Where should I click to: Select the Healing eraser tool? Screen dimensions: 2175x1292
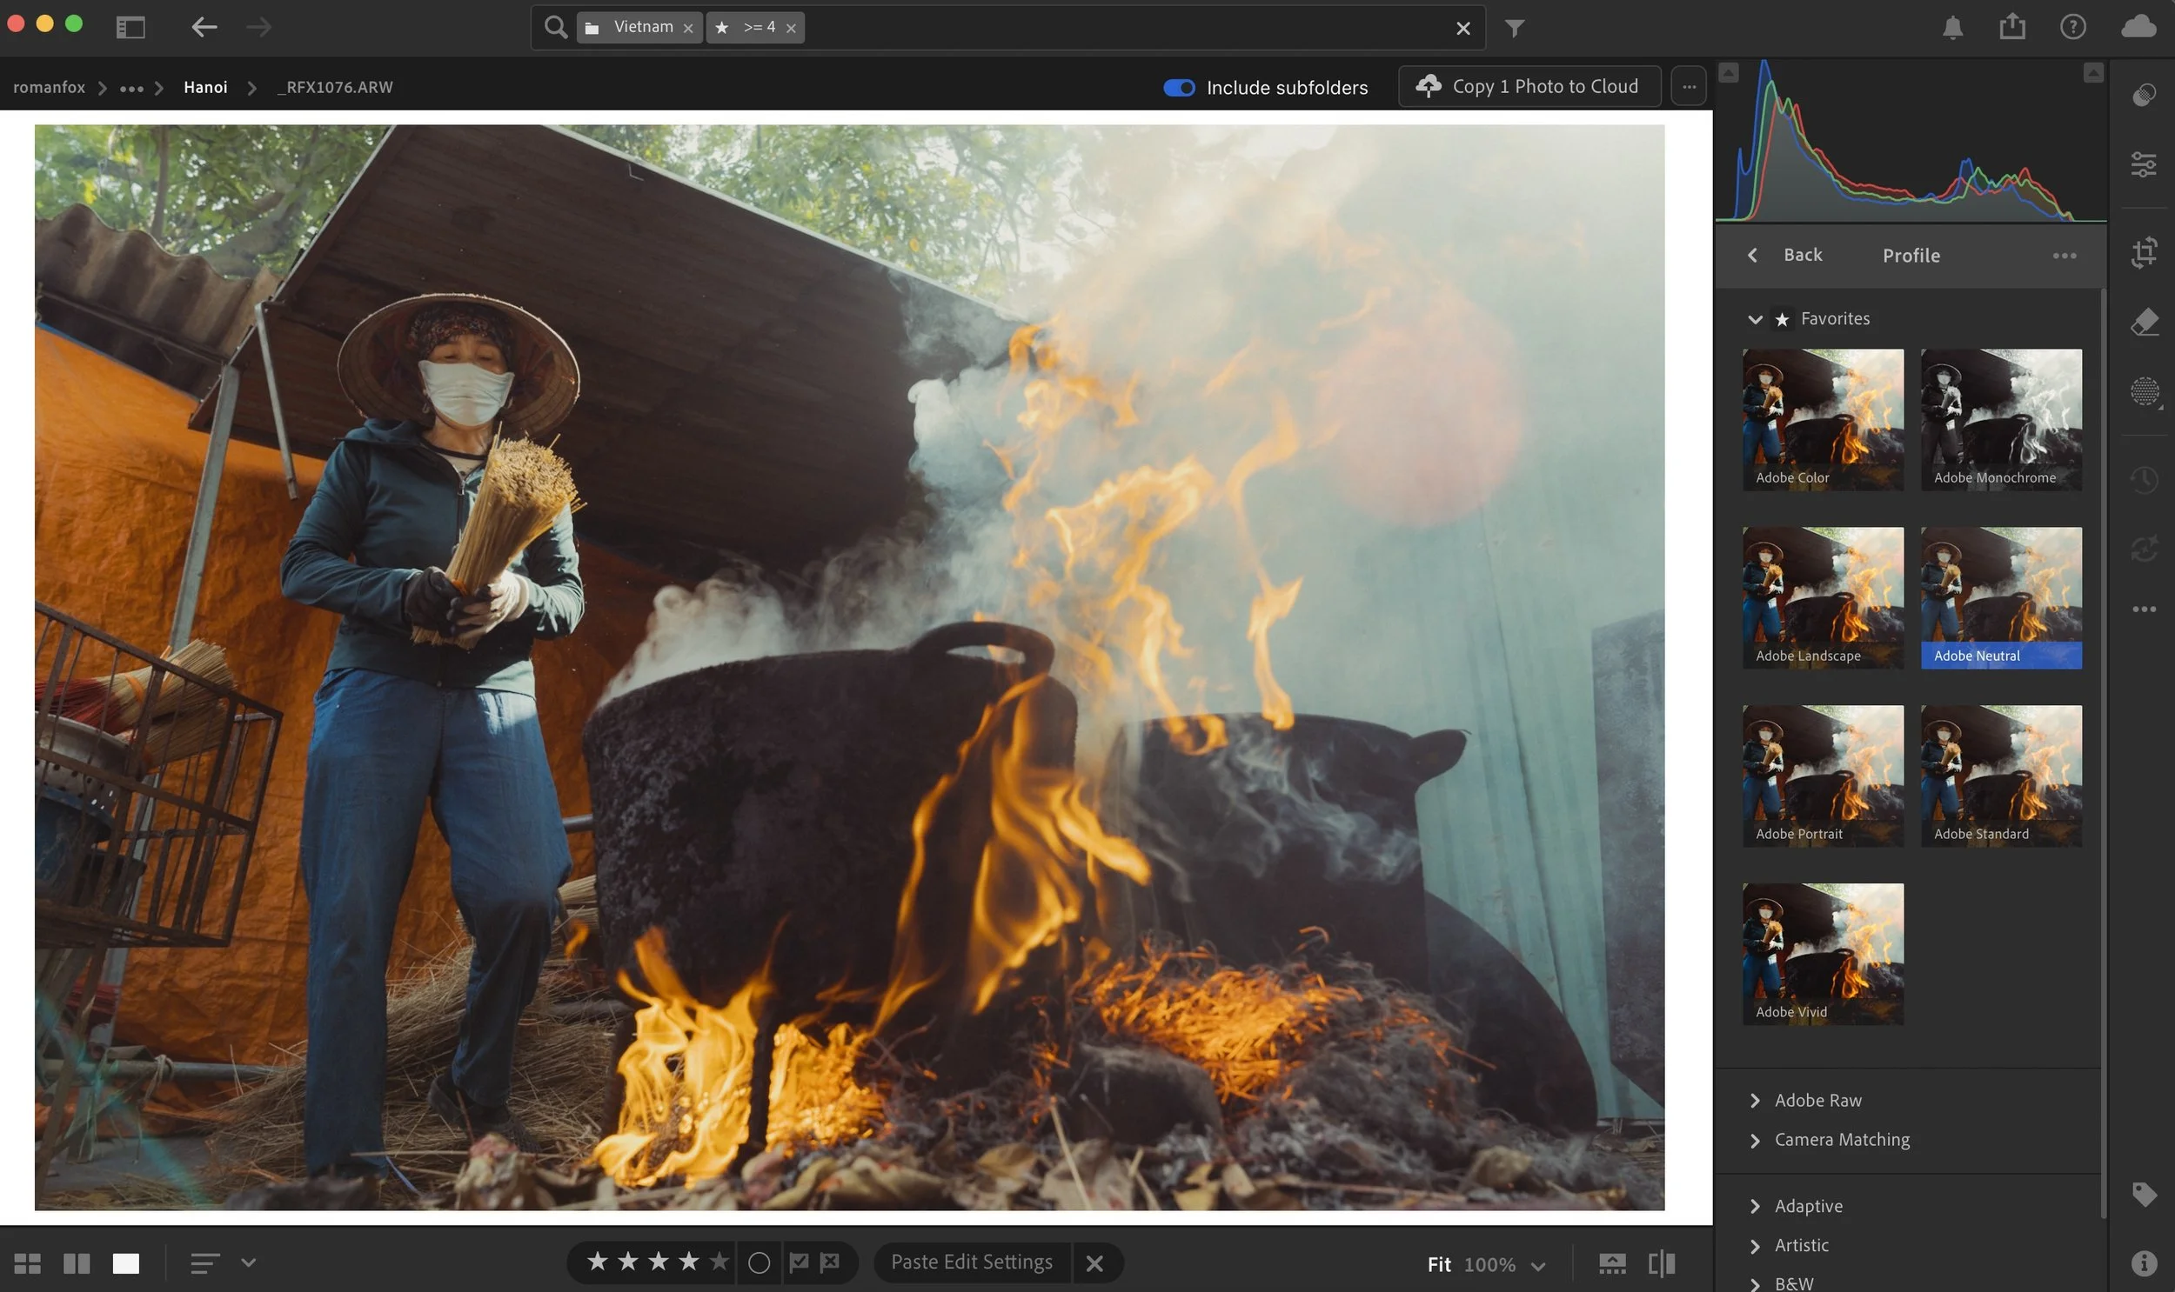pos(2144,321)
